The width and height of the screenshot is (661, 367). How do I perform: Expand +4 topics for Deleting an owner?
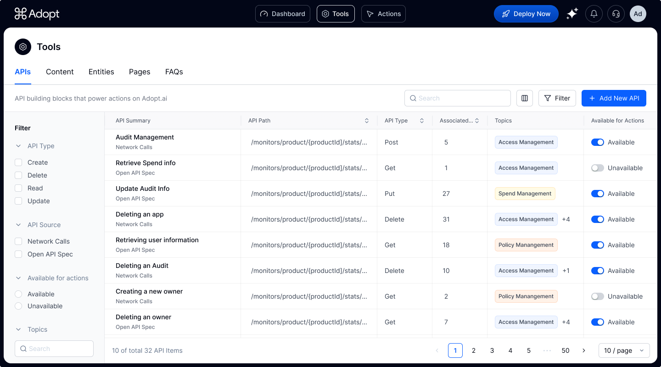[566, 322]
